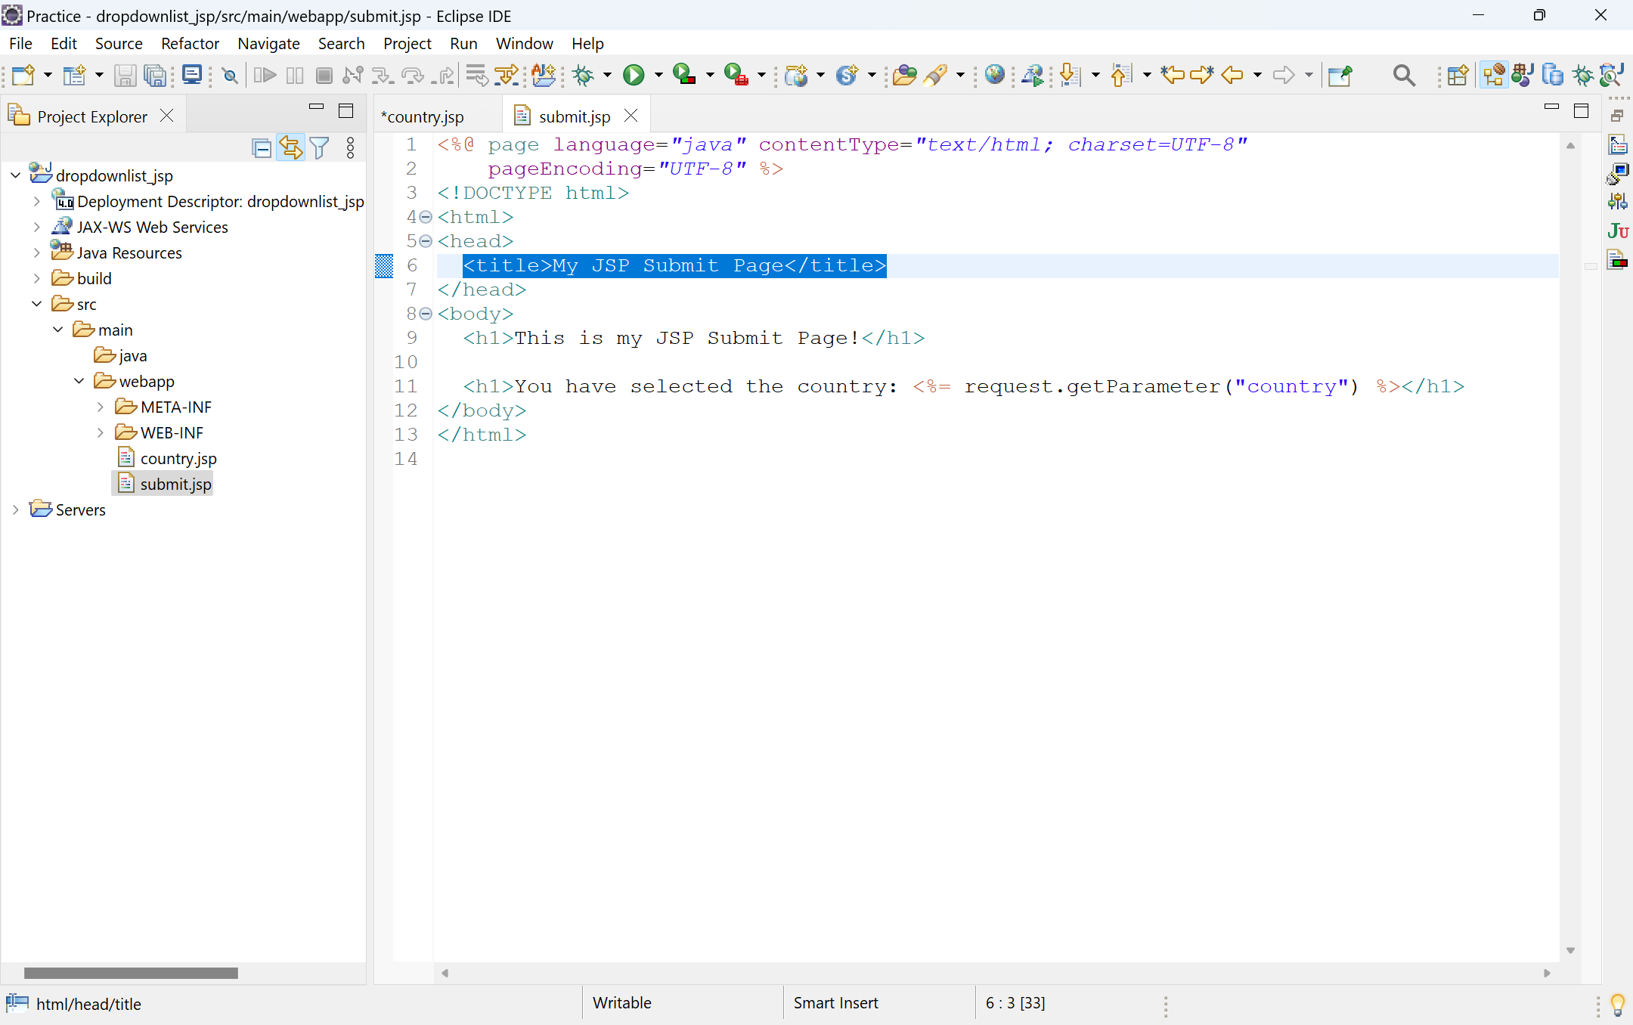The width and height of the screenshot is (1633, 1025).
Task: Open the JUnit view from the right sidebar
Action: (1618, 231)
